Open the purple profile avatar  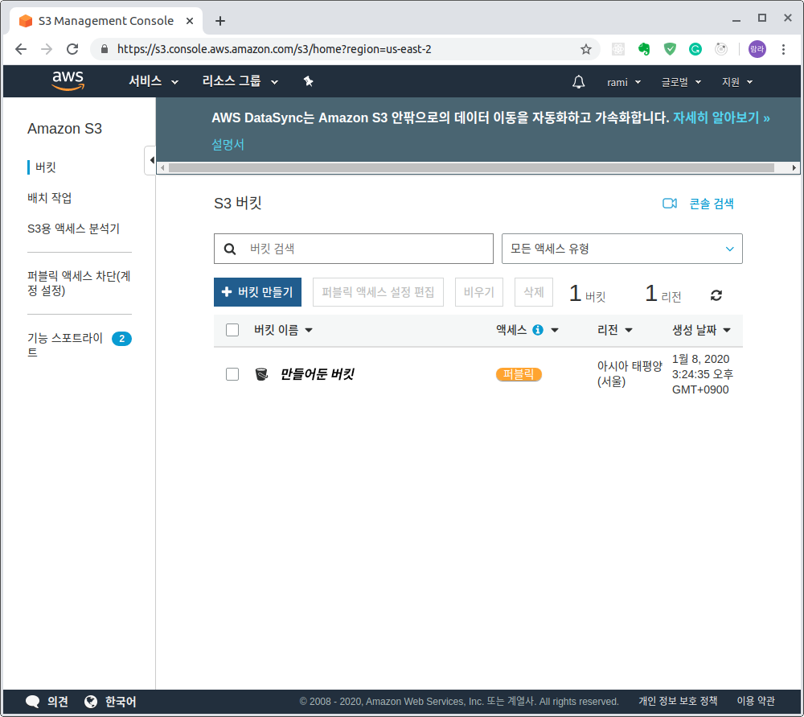[x=757, y=49]
